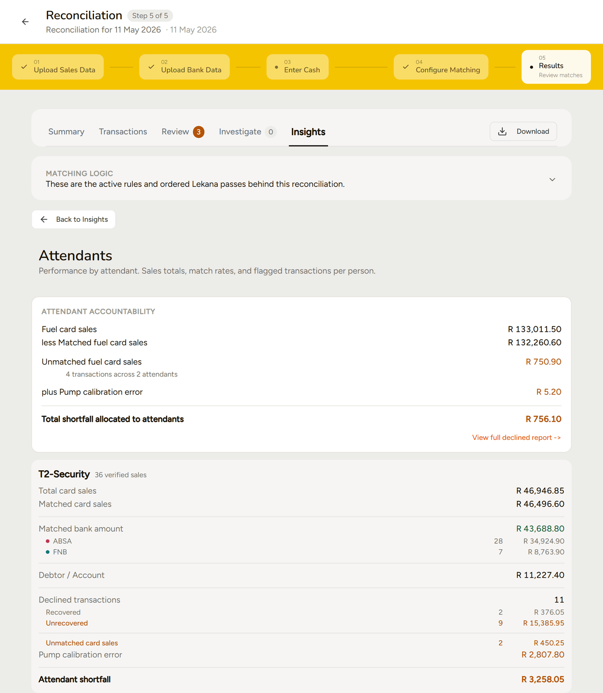Click '4 transactions across 2 attendants' text

[121, 374]
